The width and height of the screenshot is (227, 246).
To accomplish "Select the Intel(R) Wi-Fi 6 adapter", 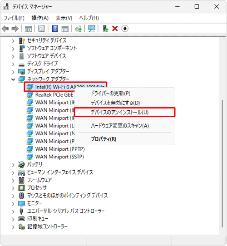I will point(65,87).
